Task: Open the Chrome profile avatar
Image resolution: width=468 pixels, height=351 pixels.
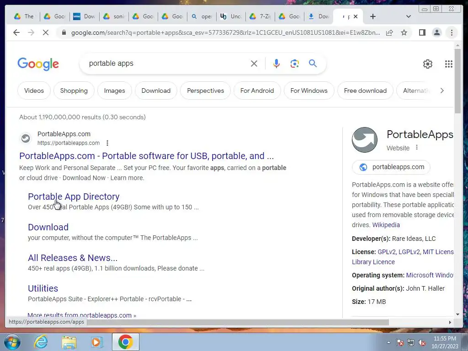Action: coord(436,32)
